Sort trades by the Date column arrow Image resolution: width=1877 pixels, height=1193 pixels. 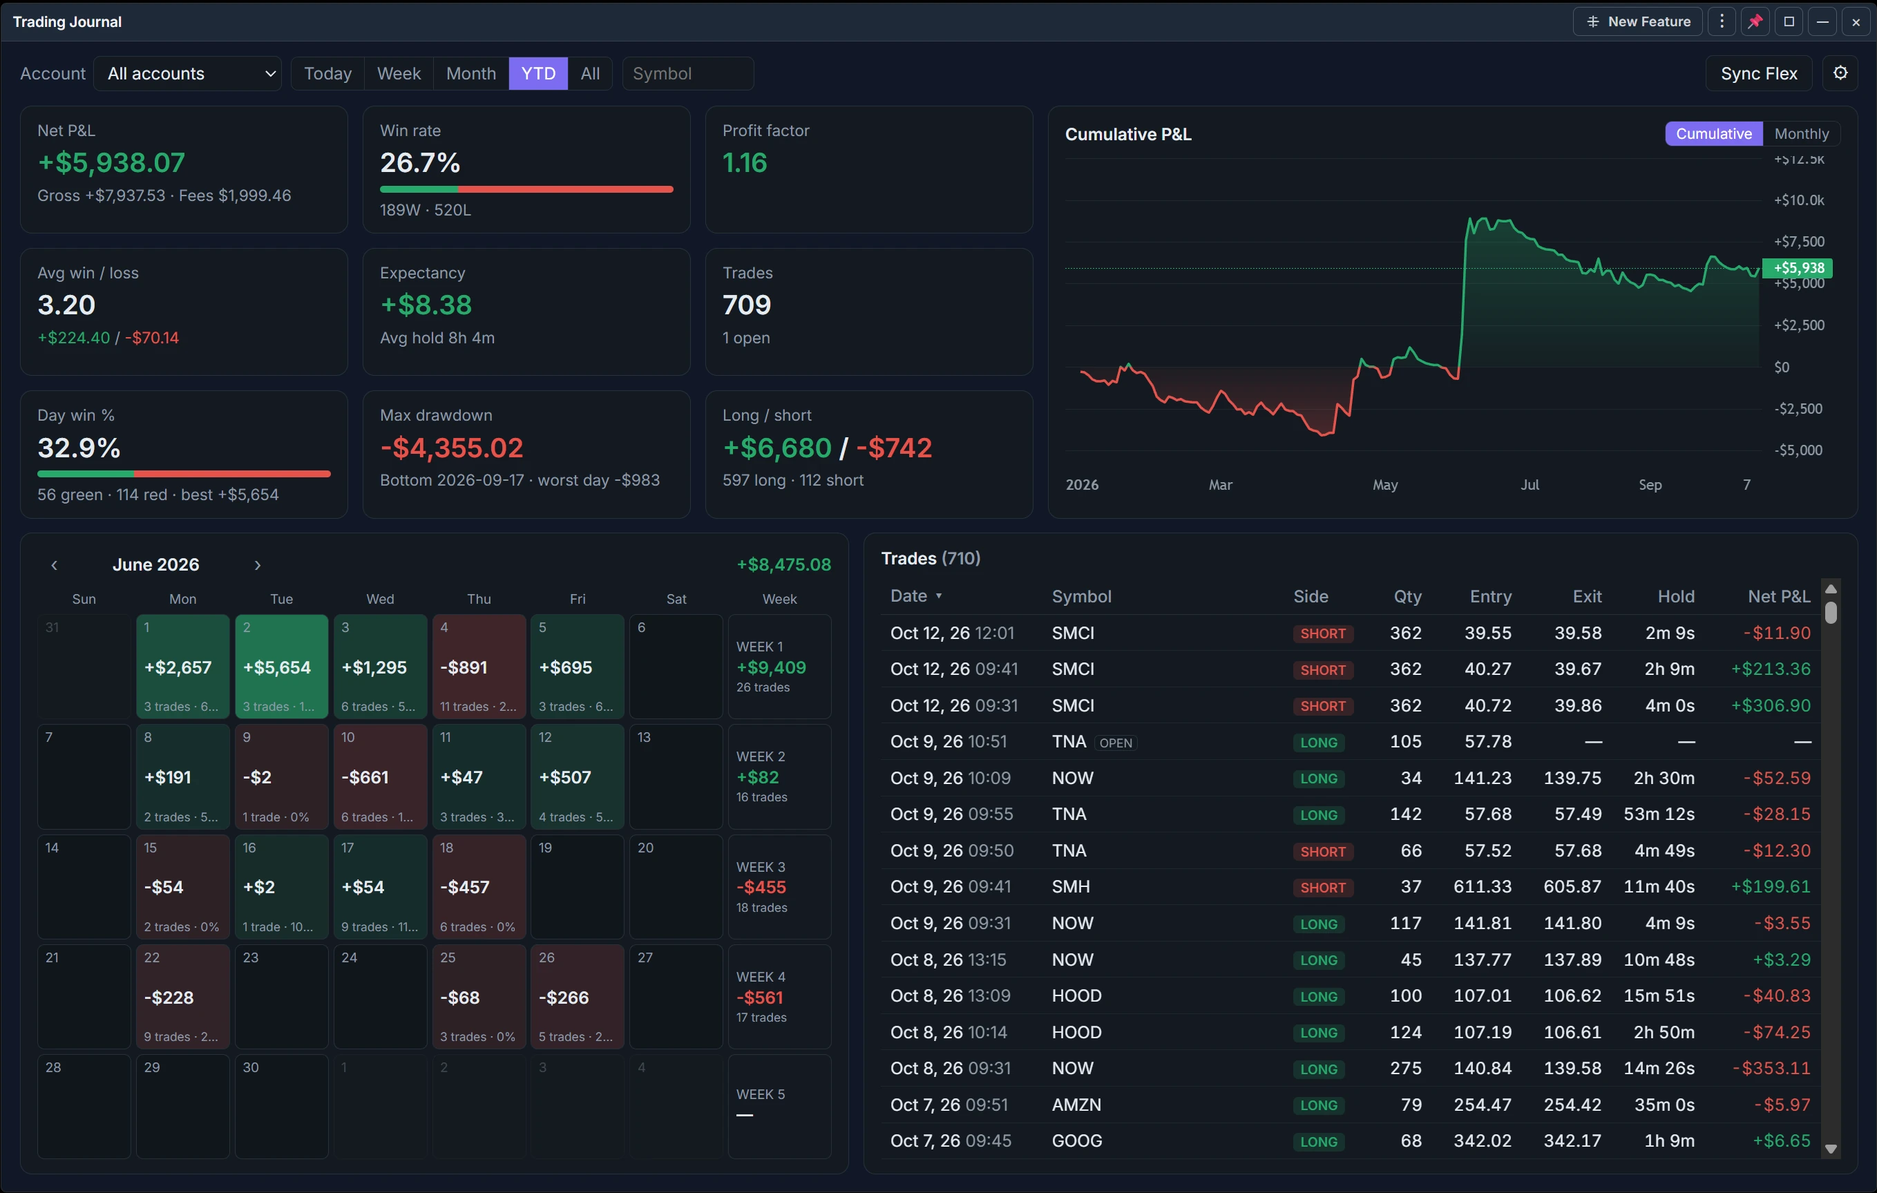coord(938,596)
